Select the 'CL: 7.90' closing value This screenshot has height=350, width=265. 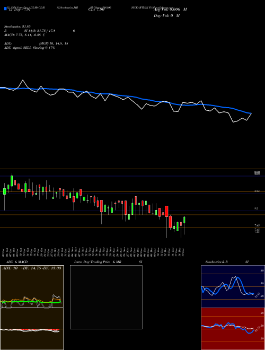[96, 10]
